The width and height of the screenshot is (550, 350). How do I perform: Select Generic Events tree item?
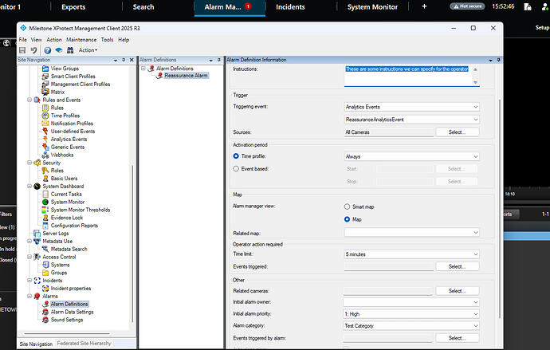click(x=67, y=147)
